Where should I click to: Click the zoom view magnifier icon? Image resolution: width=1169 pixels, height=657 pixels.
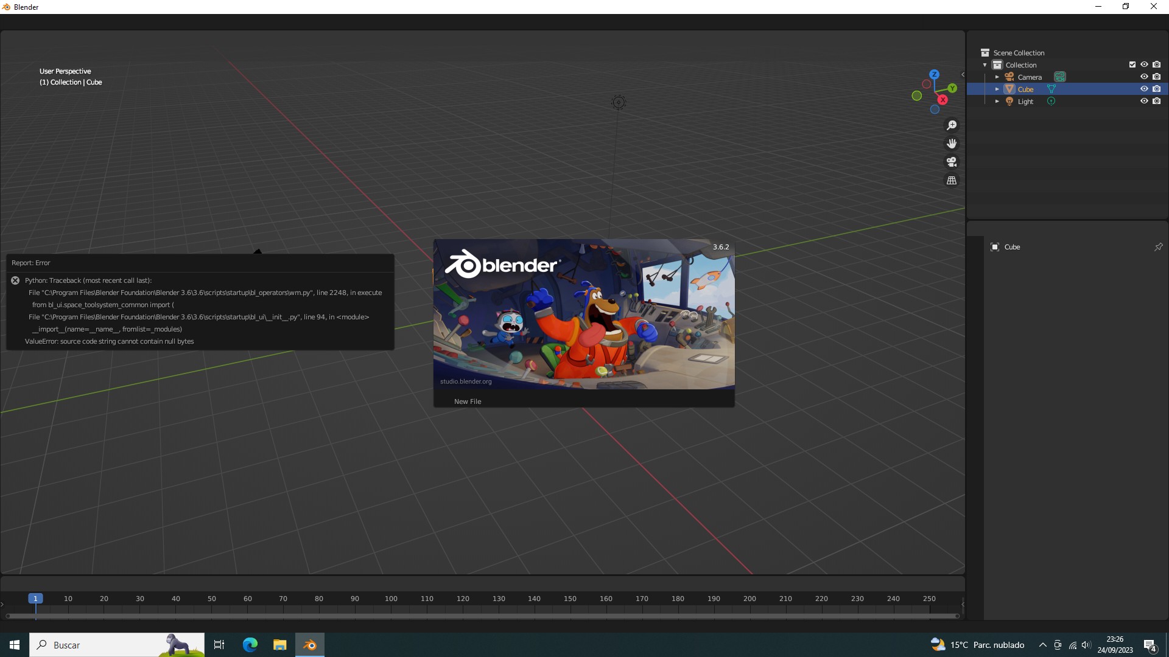[952, 125]
